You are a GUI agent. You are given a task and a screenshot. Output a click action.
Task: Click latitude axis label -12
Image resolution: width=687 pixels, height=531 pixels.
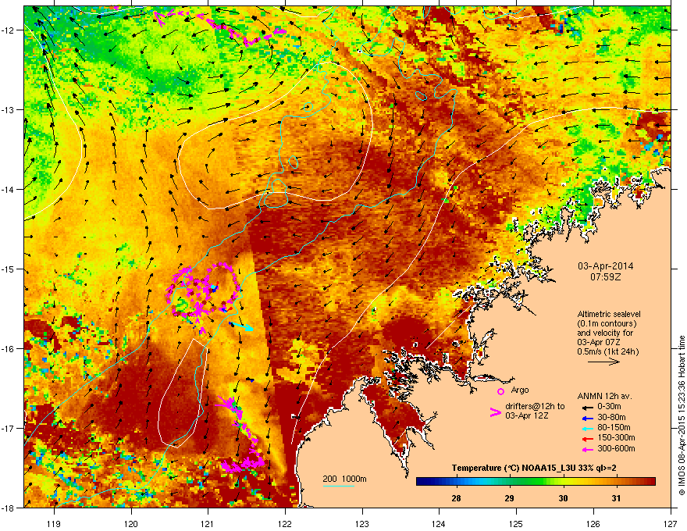point(9,30)
